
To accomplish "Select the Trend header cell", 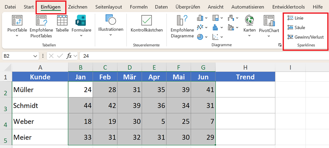I will [x=245, y=77].
